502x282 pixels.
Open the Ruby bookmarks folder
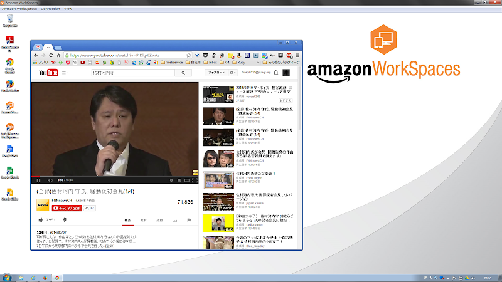[x=238, y=62]
